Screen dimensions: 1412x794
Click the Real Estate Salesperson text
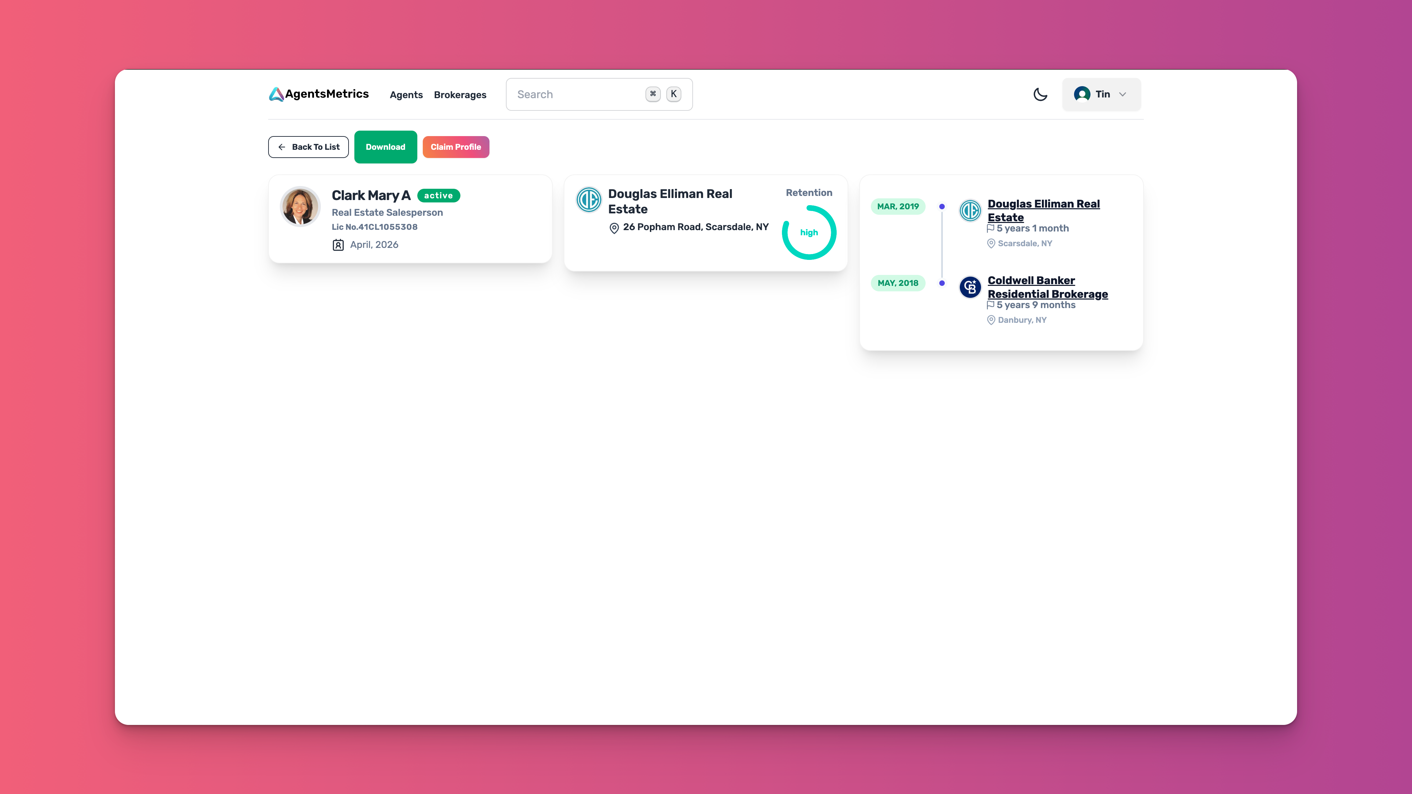(387, 213)
